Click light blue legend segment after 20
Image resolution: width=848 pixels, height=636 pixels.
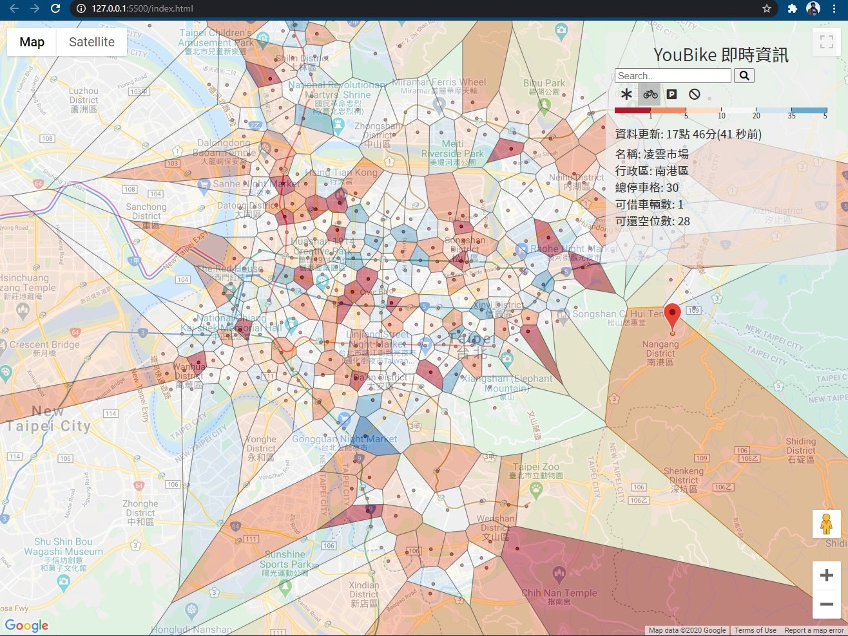click(774, 110)
